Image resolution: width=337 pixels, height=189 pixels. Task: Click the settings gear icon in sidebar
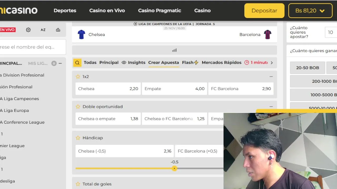[28, 30]
